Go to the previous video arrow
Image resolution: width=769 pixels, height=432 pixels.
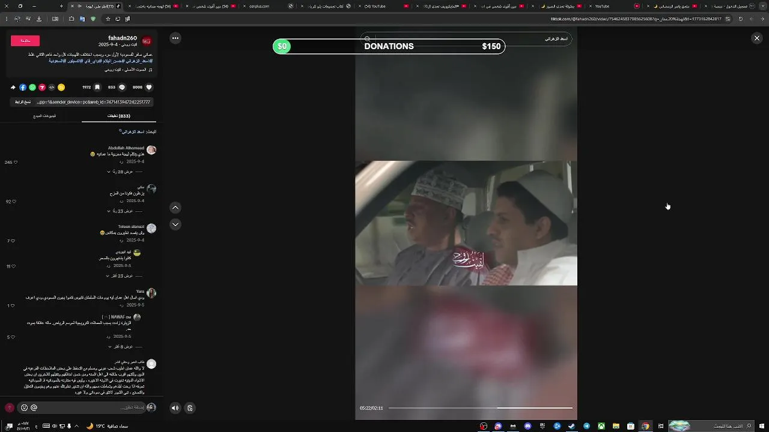[x=175, y=208]
